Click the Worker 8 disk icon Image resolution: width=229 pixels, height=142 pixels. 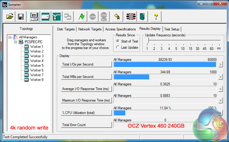27,80
